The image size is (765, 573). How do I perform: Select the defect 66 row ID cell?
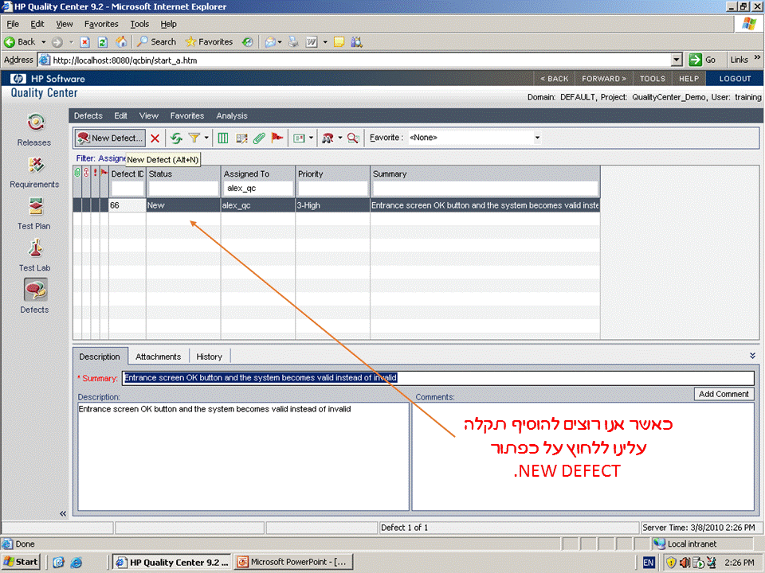point(127,205)
